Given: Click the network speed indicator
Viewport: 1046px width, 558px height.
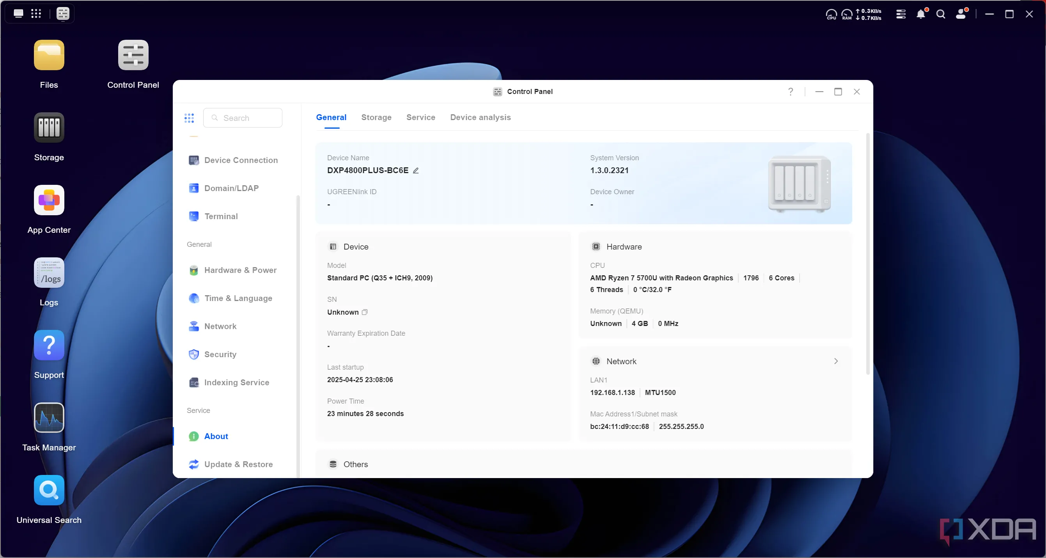Looking at the screenshot, I should click(869, 14).
